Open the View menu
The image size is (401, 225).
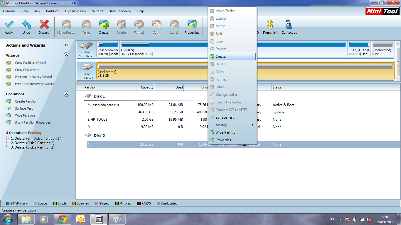tap(24, 11)
